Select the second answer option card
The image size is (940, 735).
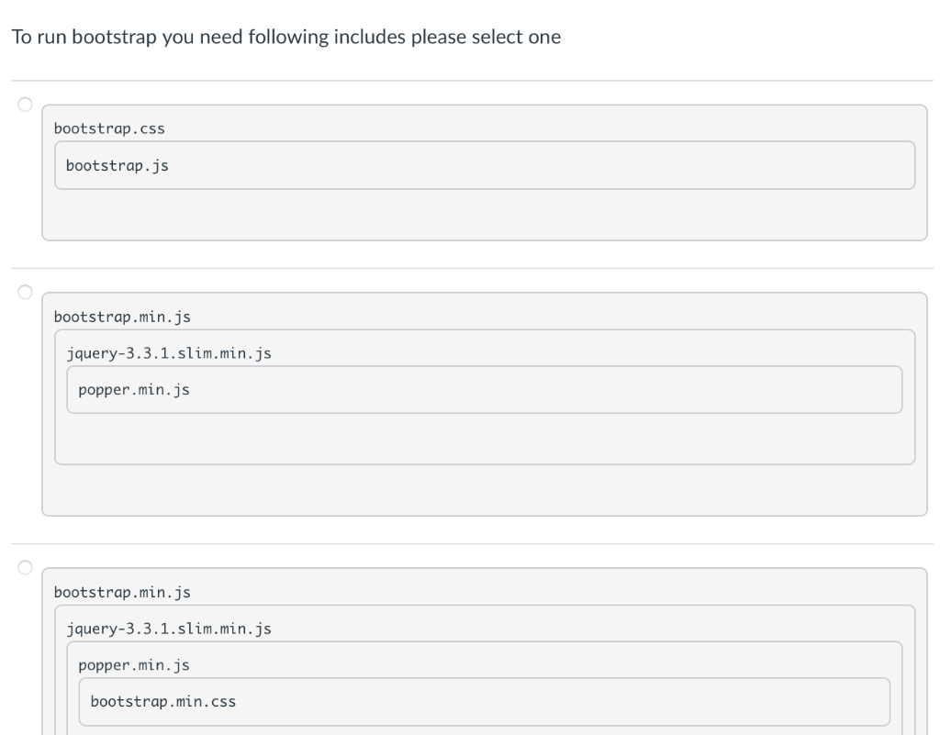(487, 486)
